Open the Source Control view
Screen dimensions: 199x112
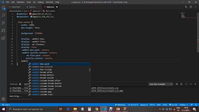coord(3,23)
